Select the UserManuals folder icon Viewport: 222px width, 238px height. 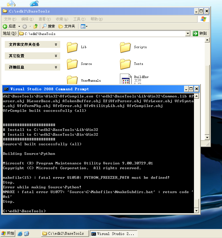click(x=72, y=80)
